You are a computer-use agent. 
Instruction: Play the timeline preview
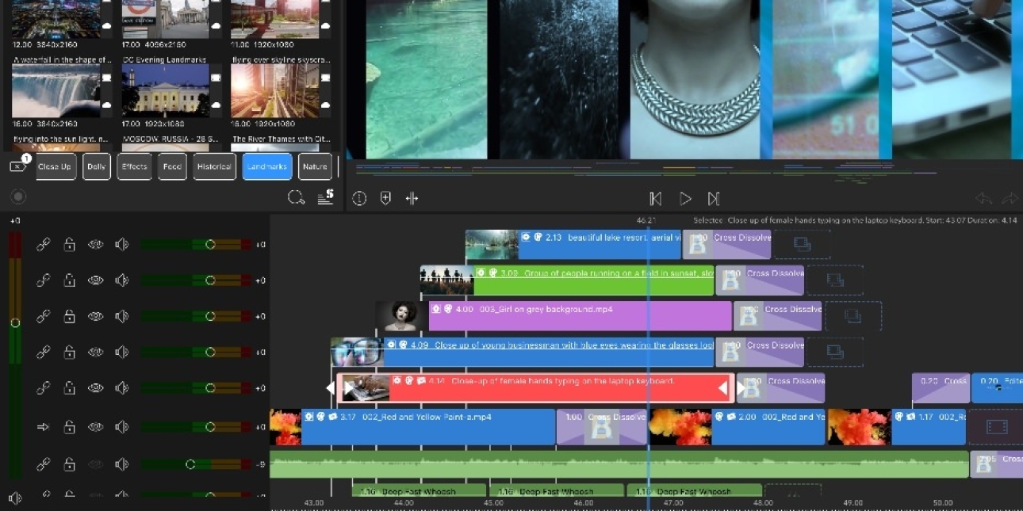coord(685,199)
